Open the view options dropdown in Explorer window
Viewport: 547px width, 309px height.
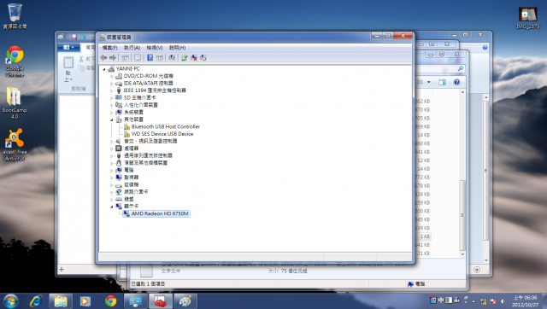click(429, 82)
